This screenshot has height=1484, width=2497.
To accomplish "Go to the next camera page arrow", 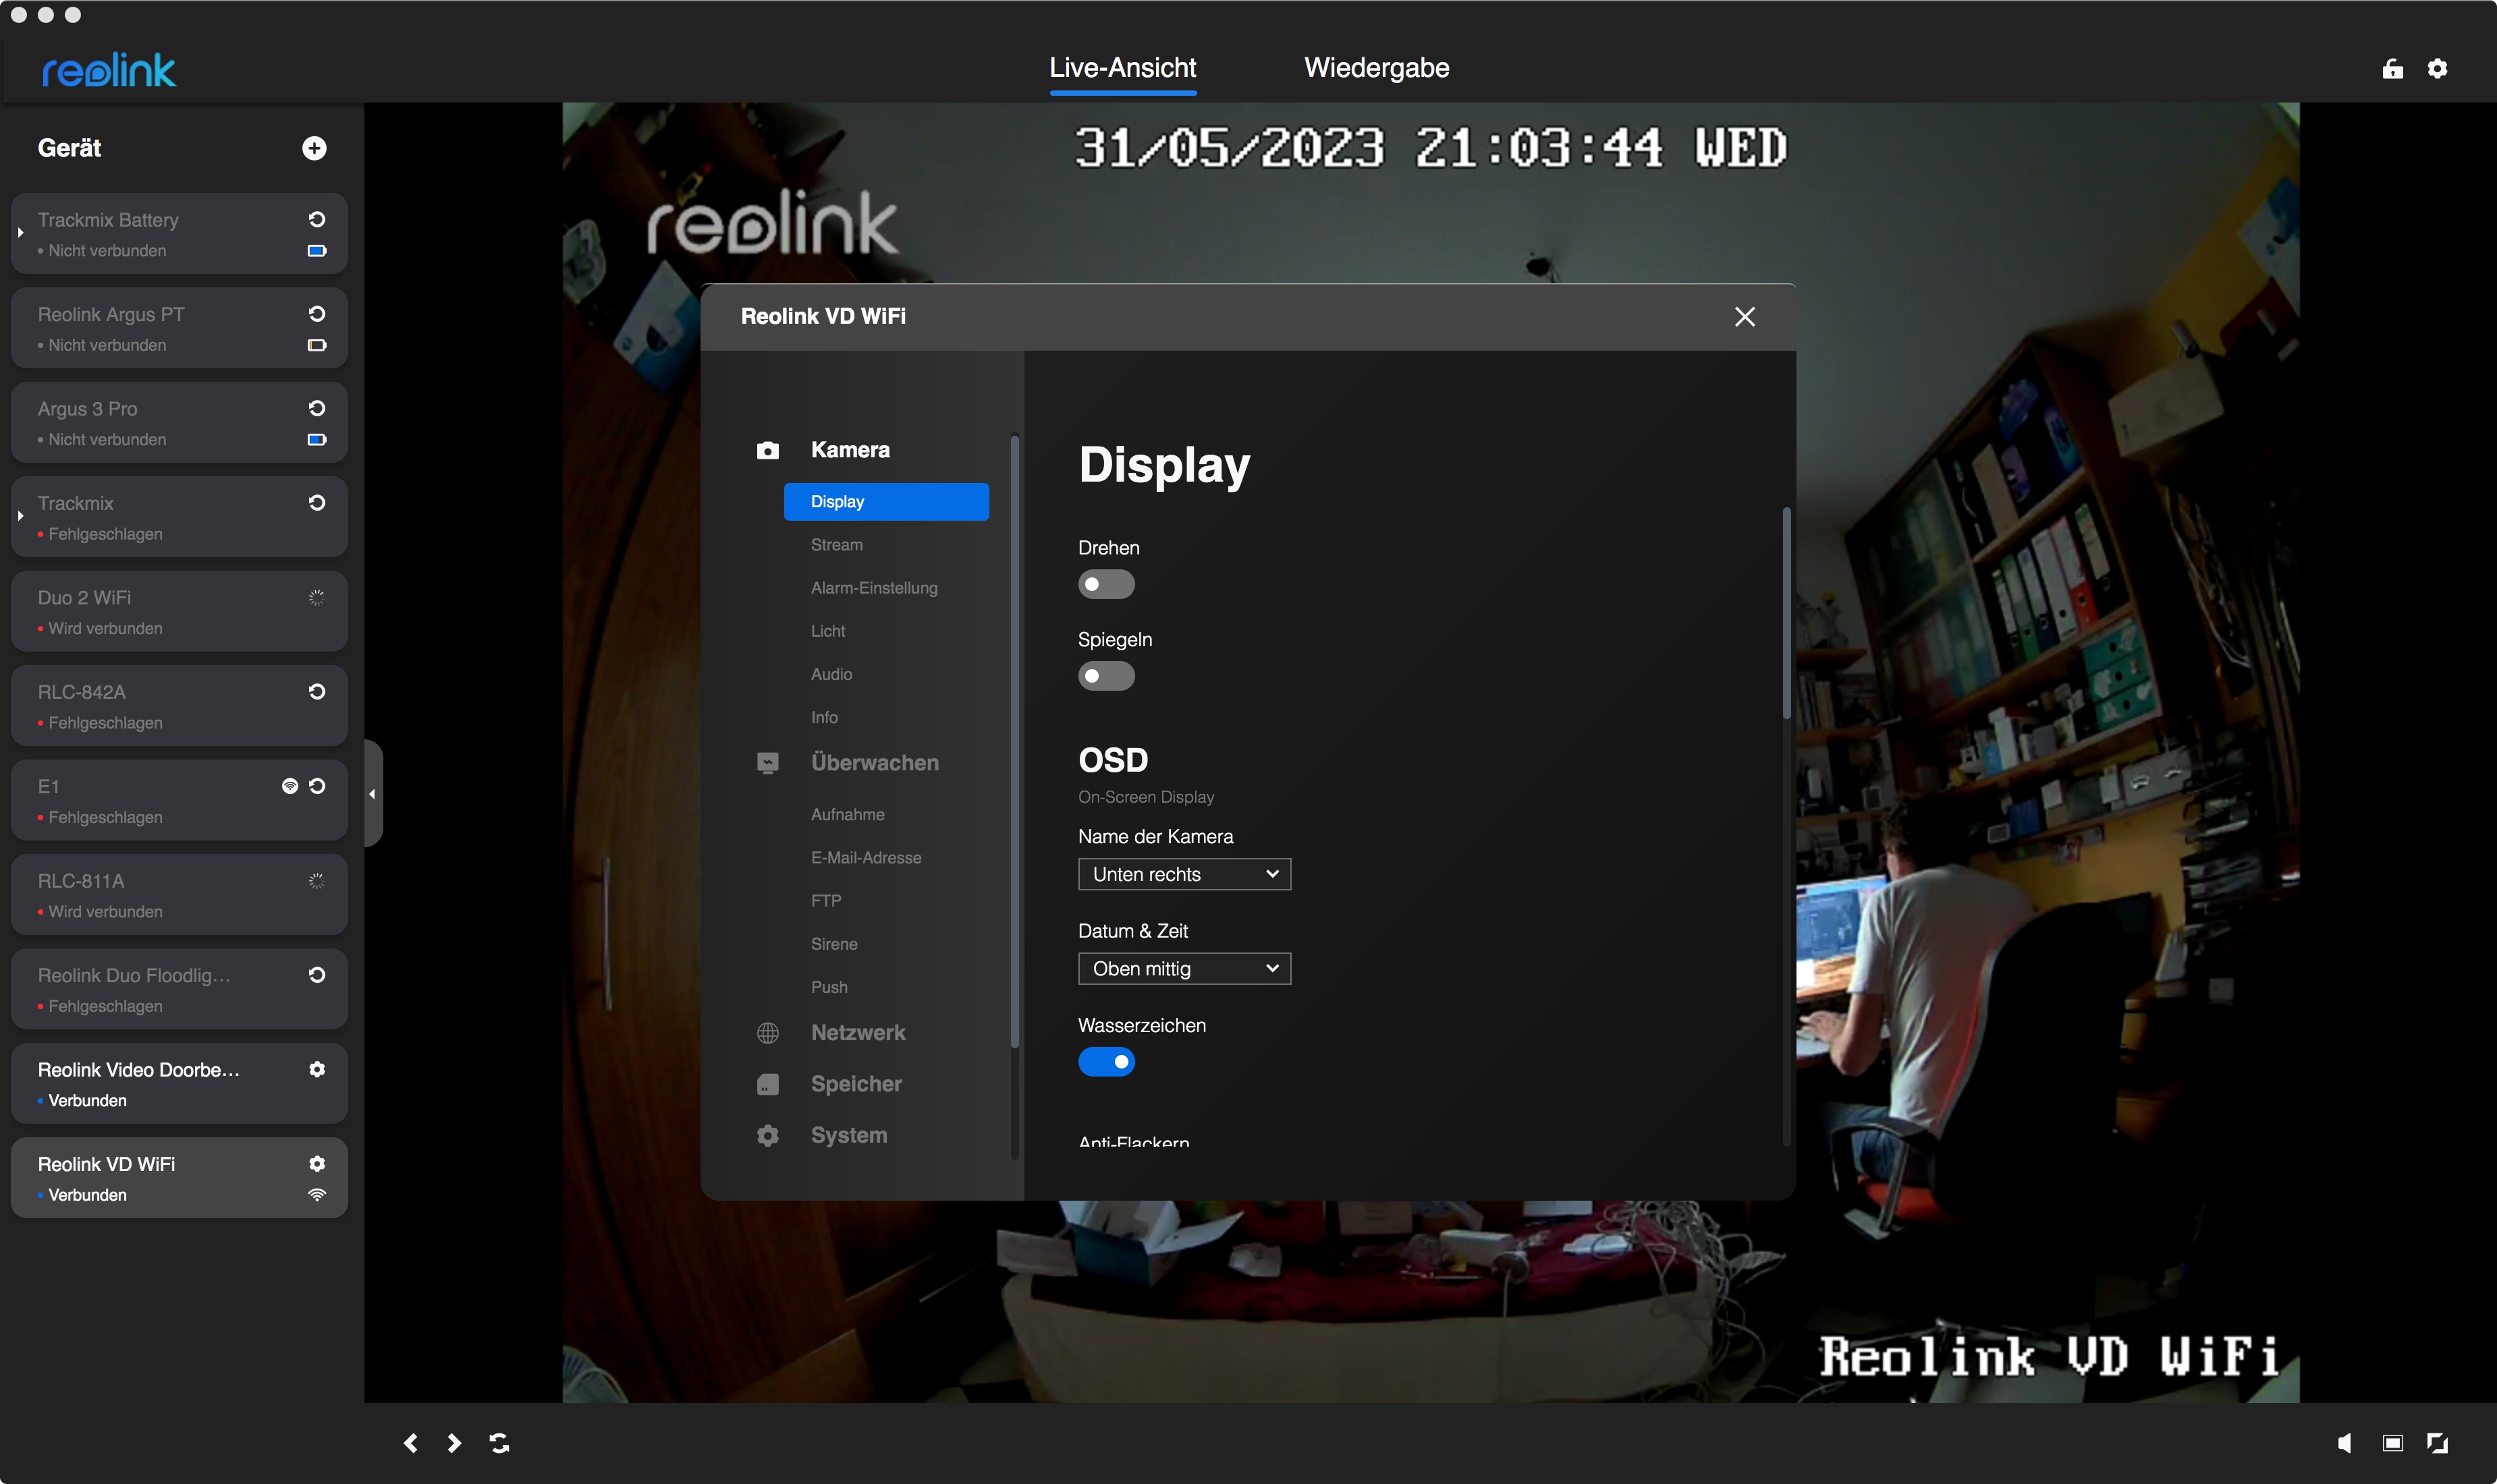I will pyautogui.click(x=454, y=1442).
